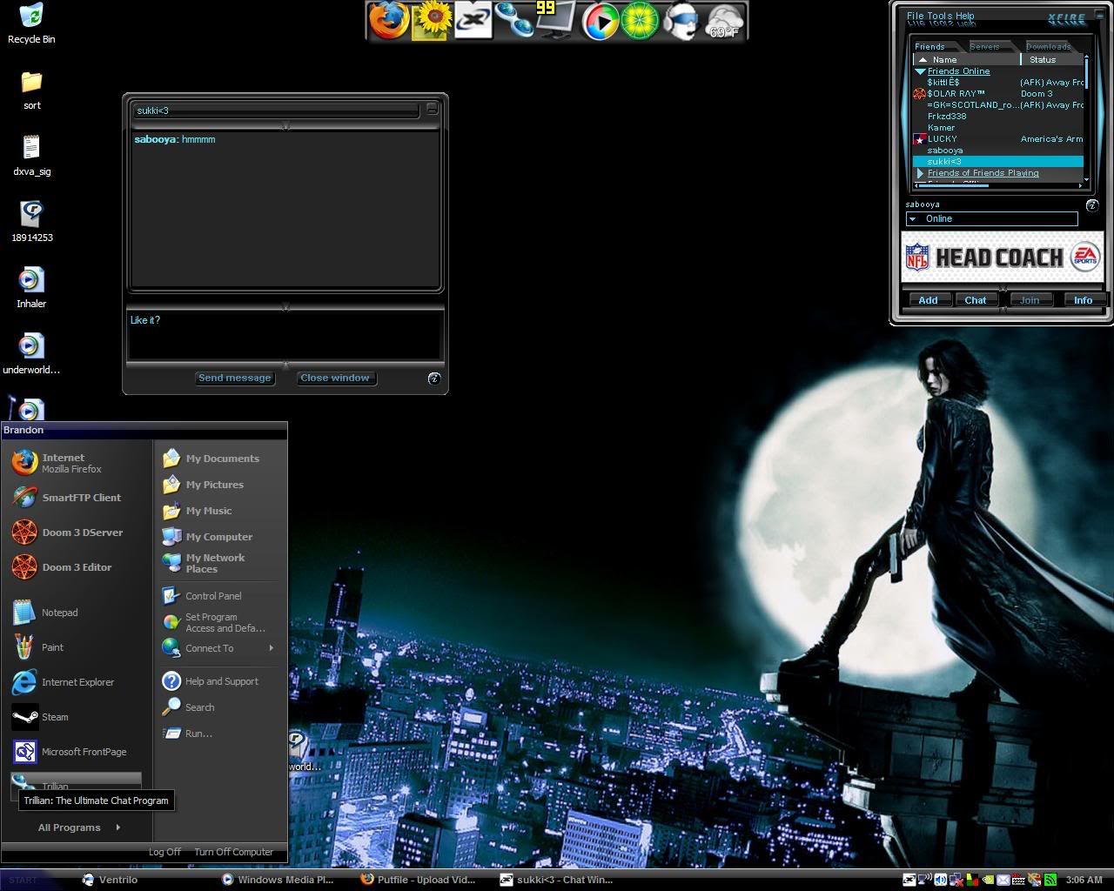
Task: Select the Inhaler media file icon
Action: (x=31, y=289)
